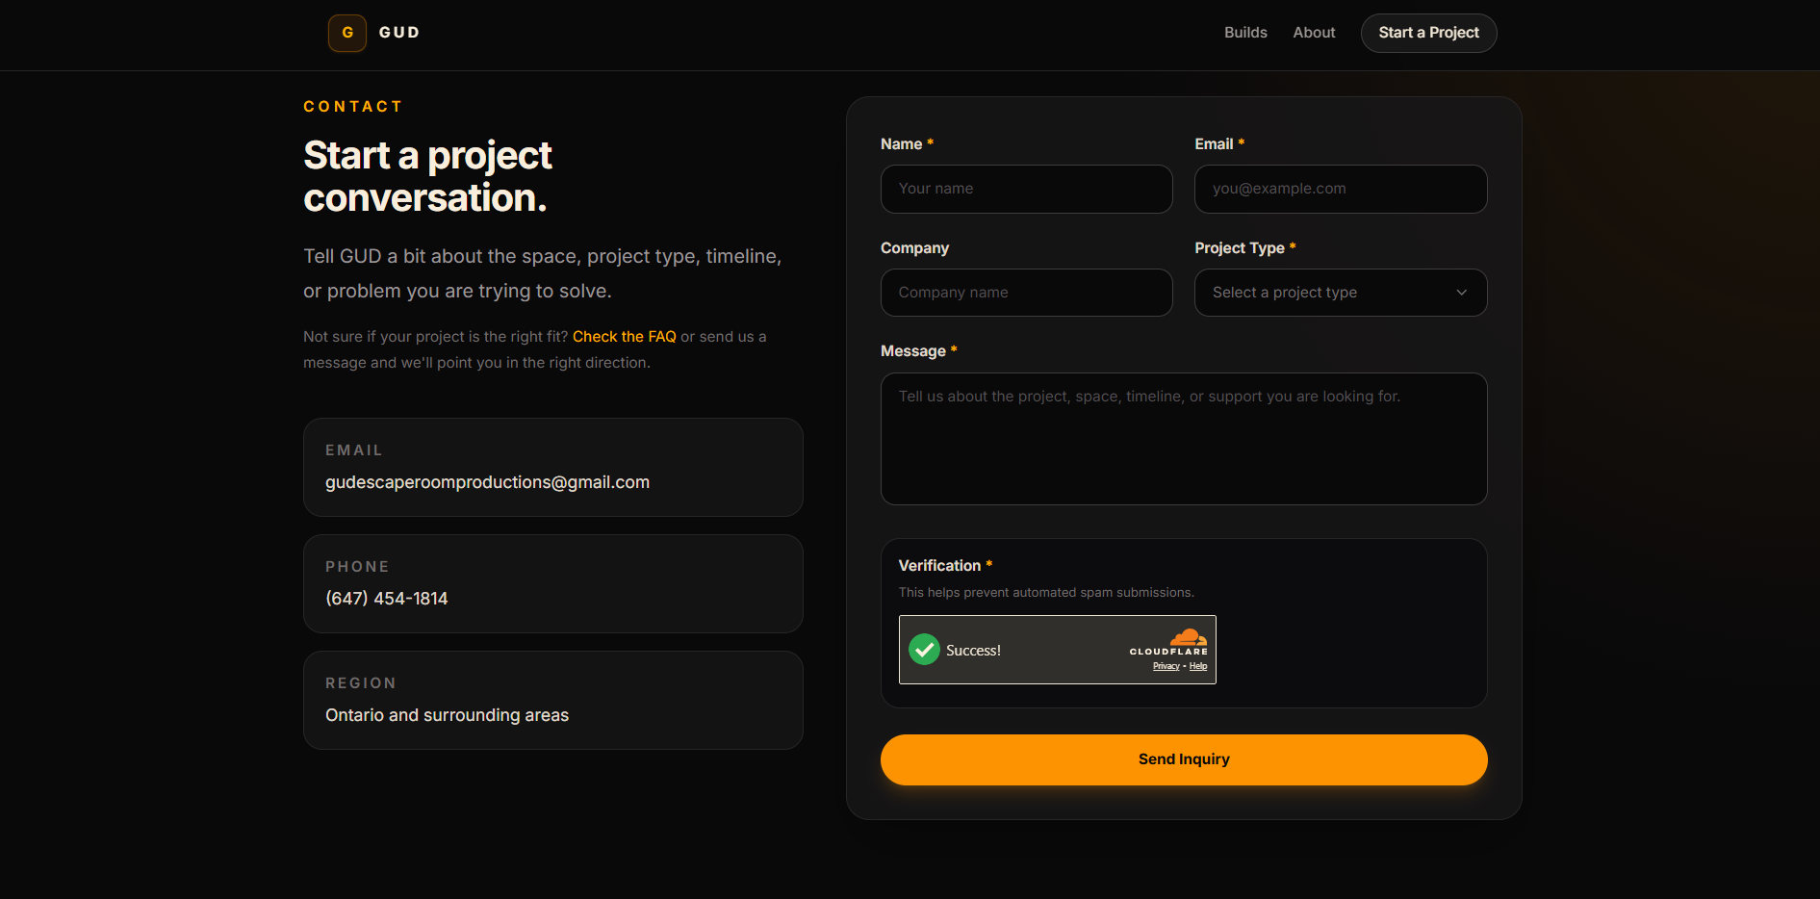Focus the email address input field

[x=1341, y=189]
